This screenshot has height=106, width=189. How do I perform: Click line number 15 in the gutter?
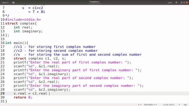tap(3, 39)
